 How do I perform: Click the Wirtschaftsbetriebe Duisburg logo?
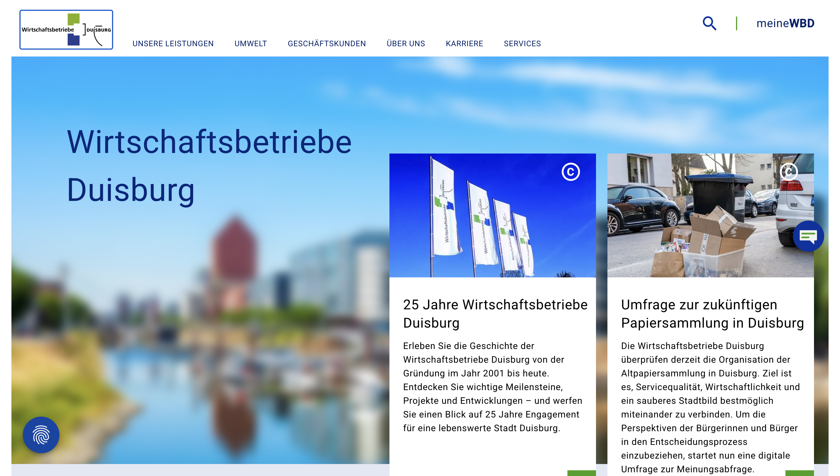[x=66, y=30]
